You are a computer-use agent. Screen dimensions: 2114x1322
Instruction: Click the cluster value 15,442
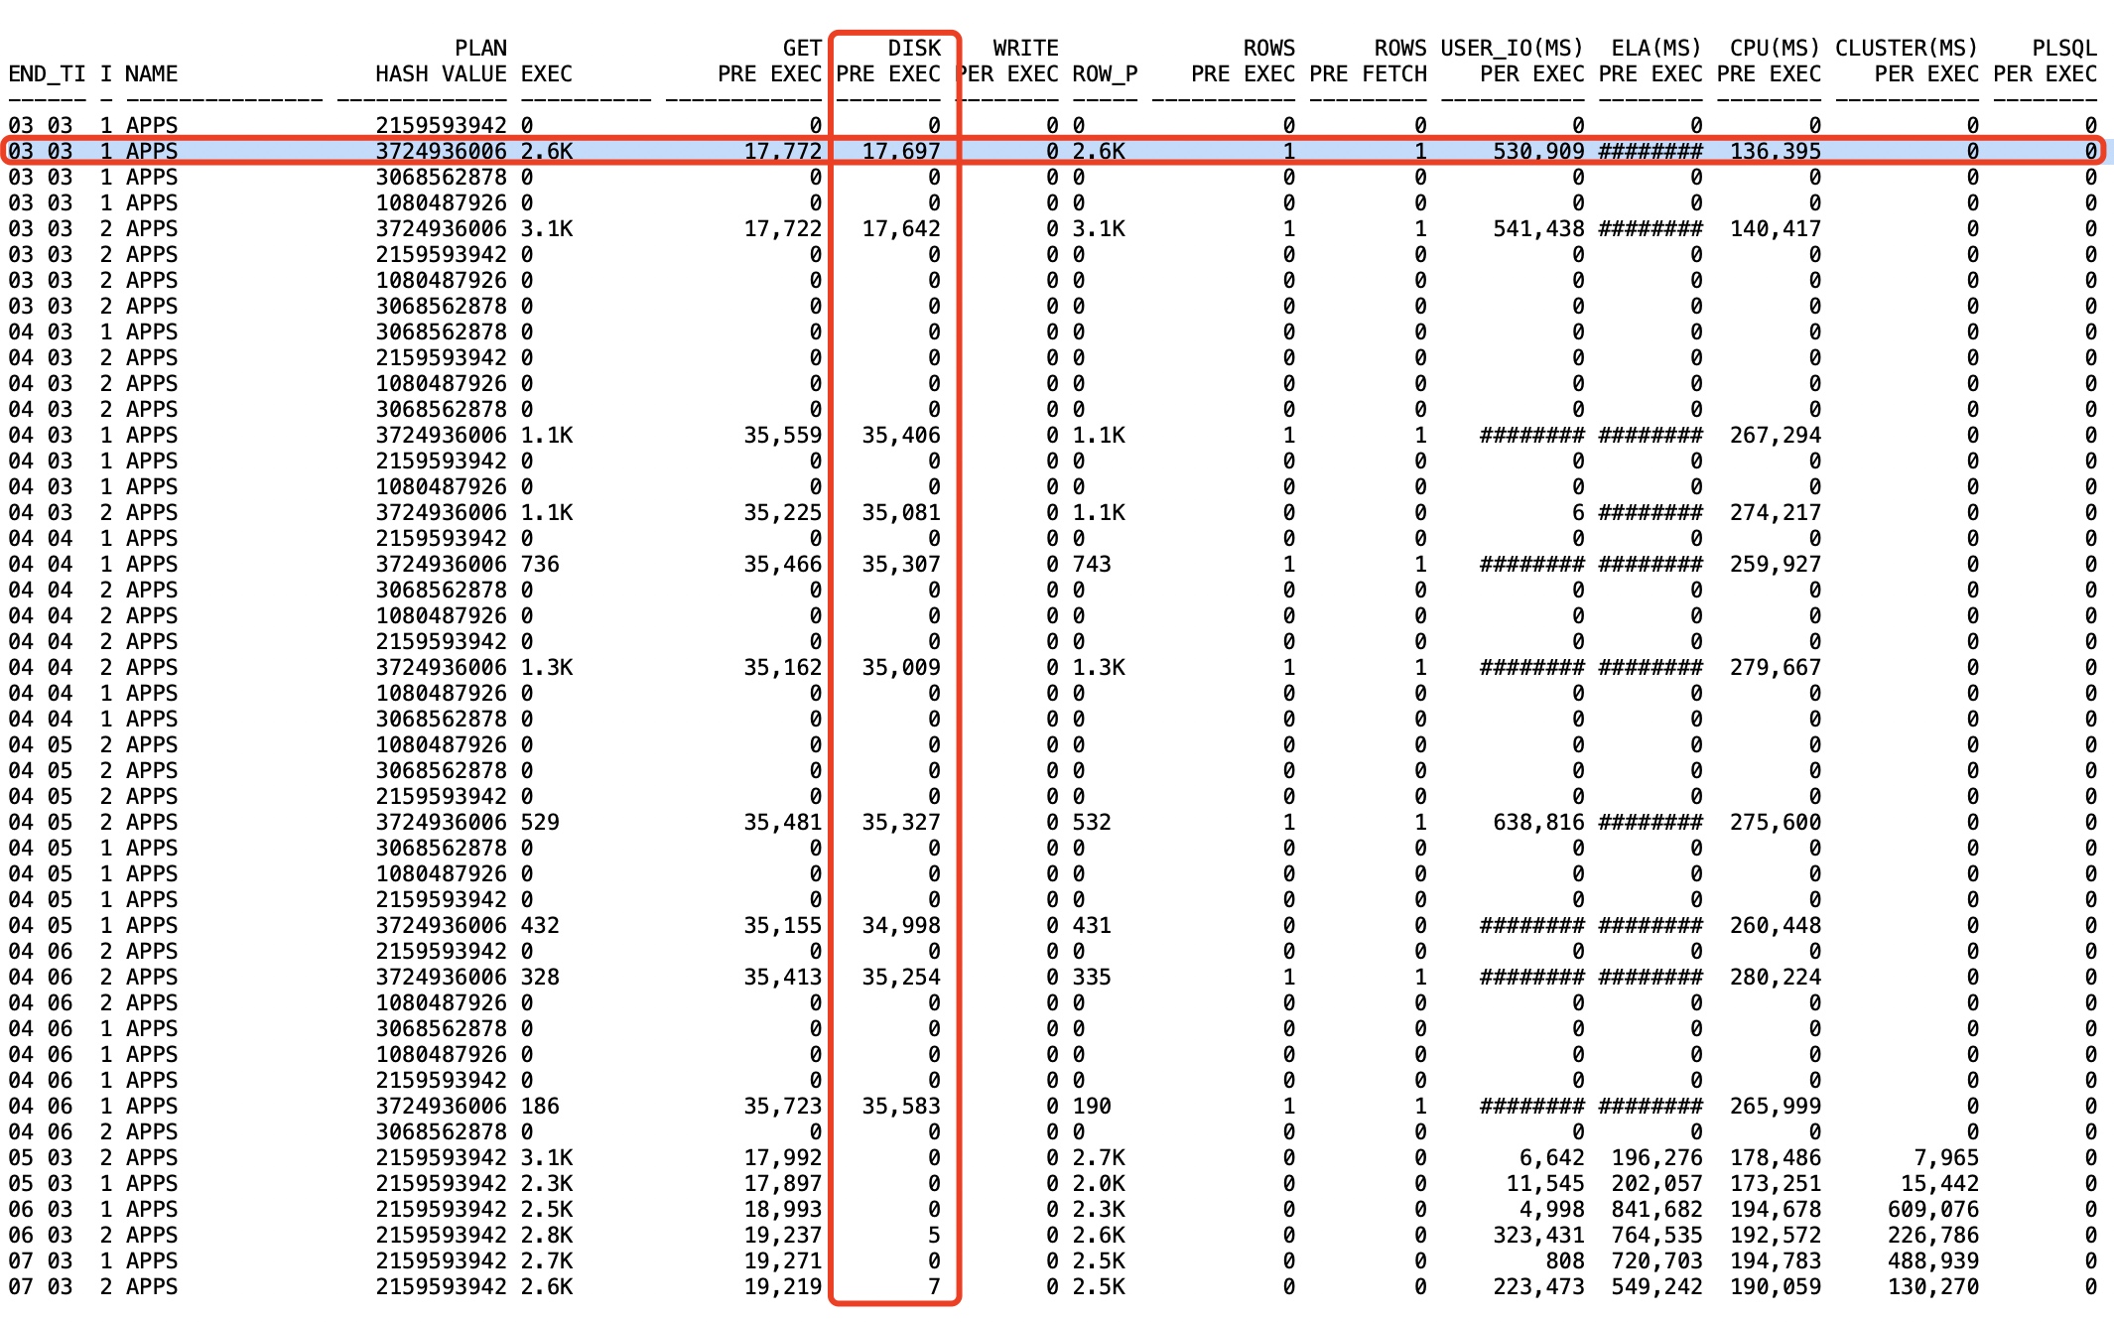click(x=1940, y=1184)
